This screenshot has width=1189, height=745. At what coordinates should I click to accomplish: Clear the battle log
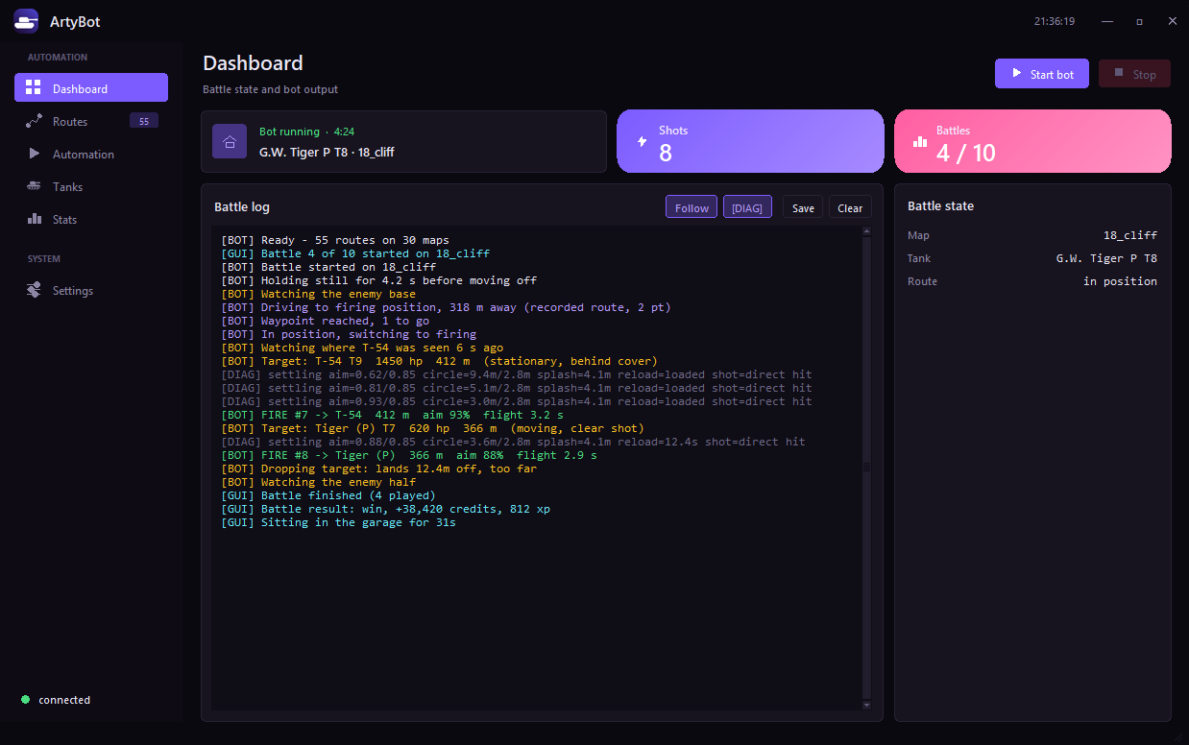pos(850,207)
